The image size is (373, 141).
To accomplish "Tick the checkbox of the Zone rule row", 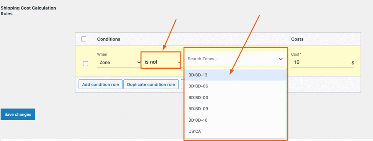I will point(86,64).
